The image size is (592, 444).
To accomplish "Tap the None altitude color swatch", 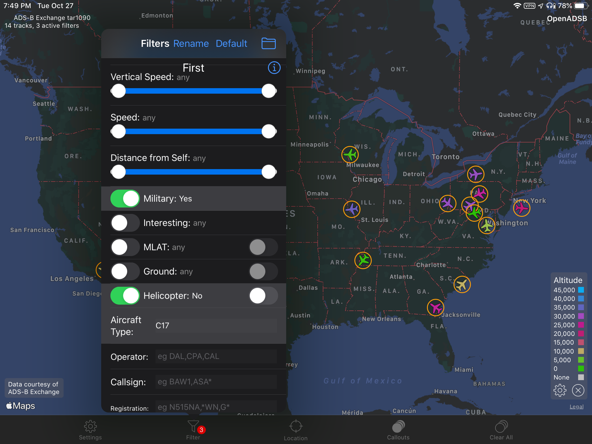I will click(581, 377).
